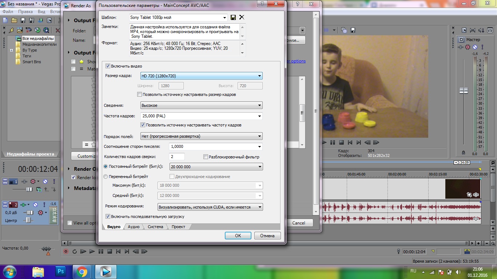The image size is (497, 279).
Task: Enable the Разблокировочный фильтр checkbox
Action: pyautogui.click(x=206, y=157)
